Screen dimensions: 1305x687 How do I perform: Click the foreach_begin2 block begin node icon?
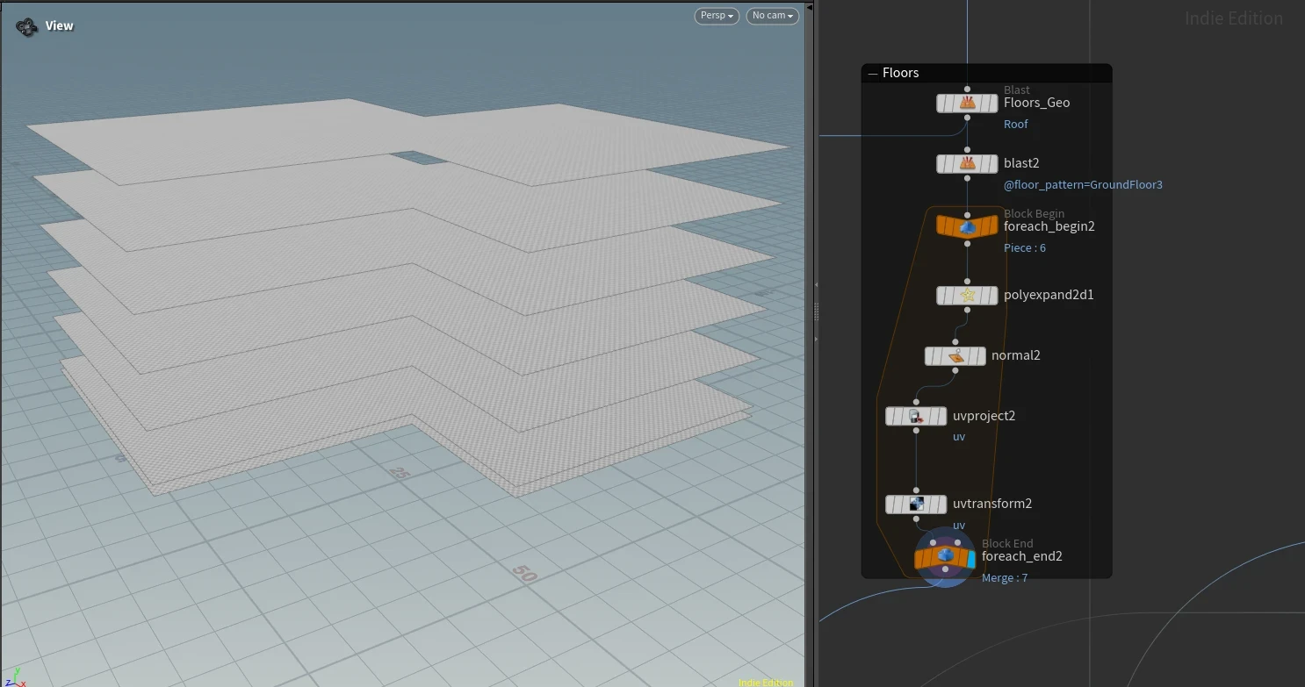coord(968,227)
